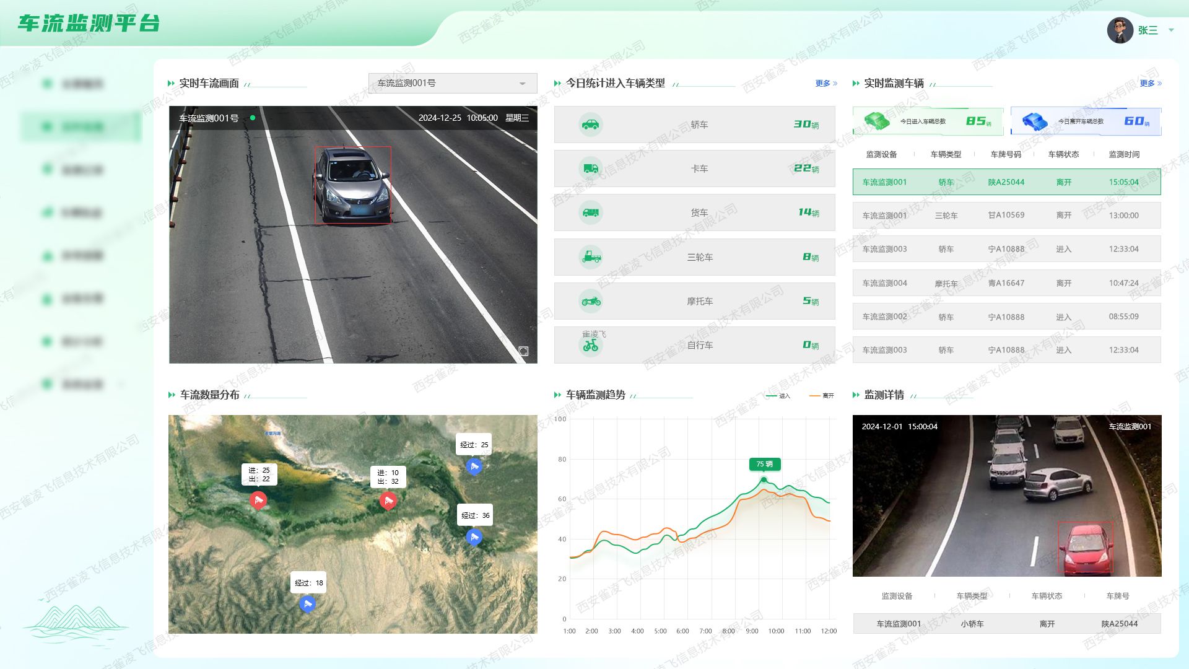Toggle the 进入 series in chart legend
The image size is (1189, 669).
pyautogui.click(x=778, y=396)
